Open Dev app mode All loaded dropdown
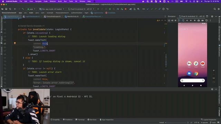The image size is (221, 124). pos(52,9)
